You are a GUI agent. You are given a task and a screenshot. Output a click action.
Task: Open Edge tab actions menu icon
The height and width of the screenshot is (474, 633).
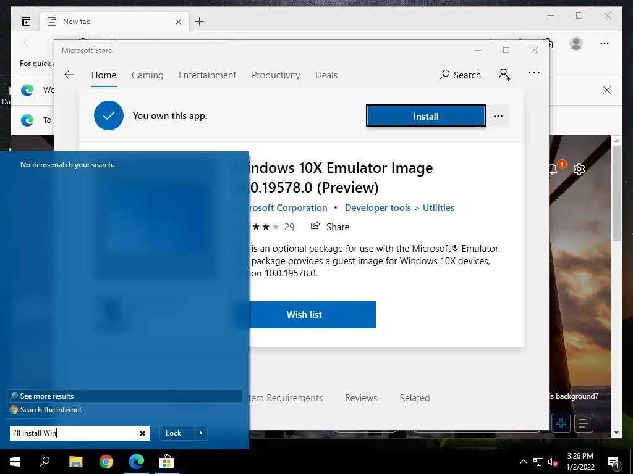26,22
